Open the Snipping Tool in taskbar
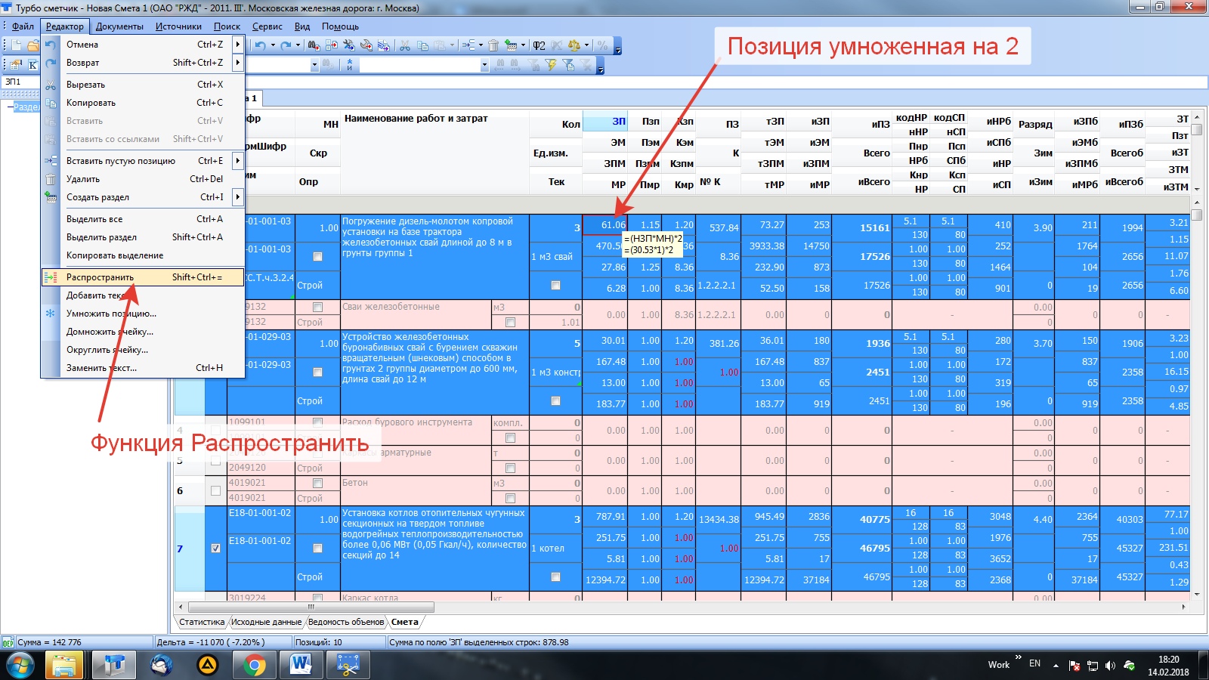This screenshot has height=680, width=1209. (x=348, y=665)
